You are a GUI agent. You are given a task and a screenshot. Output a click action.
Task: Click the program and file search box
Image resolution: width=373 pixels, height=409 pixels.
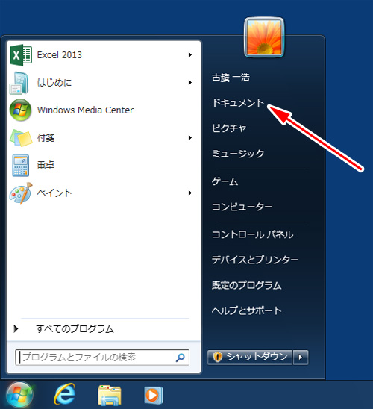[102, 357]
